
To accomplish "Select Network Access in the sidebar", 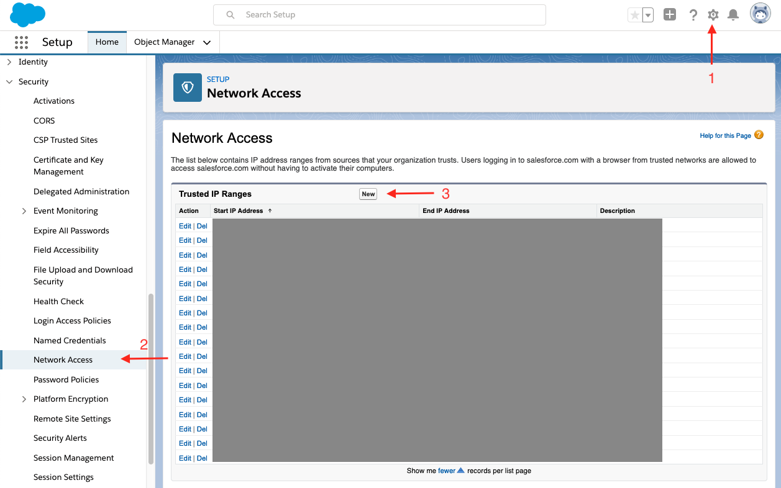I will (x=63, y=360).
